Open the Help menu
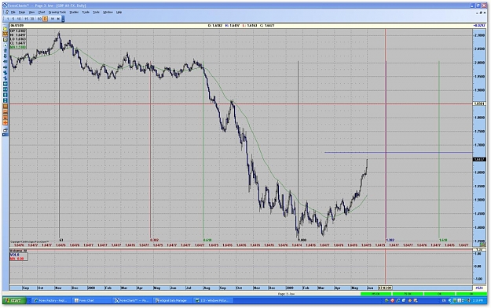491x308 pixels. pyautogui.click(x=119, y=13)
